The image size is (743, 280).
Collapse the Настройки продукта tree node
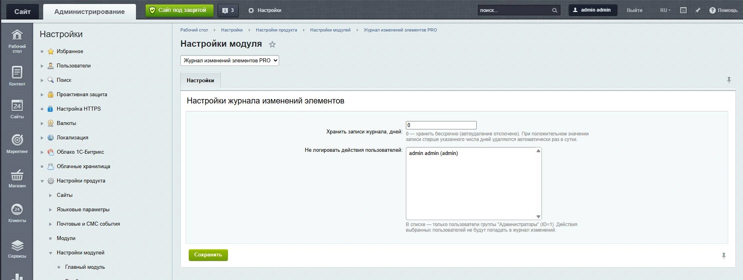(x=42, y=181)
